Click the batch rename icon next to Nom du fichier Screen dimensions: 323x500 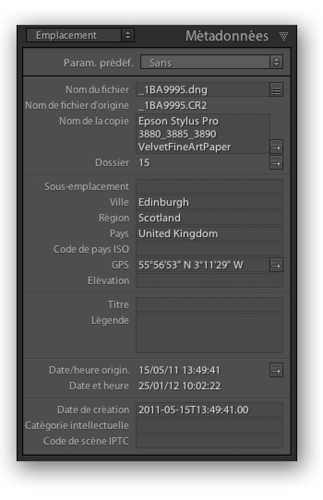pos(276,90)
